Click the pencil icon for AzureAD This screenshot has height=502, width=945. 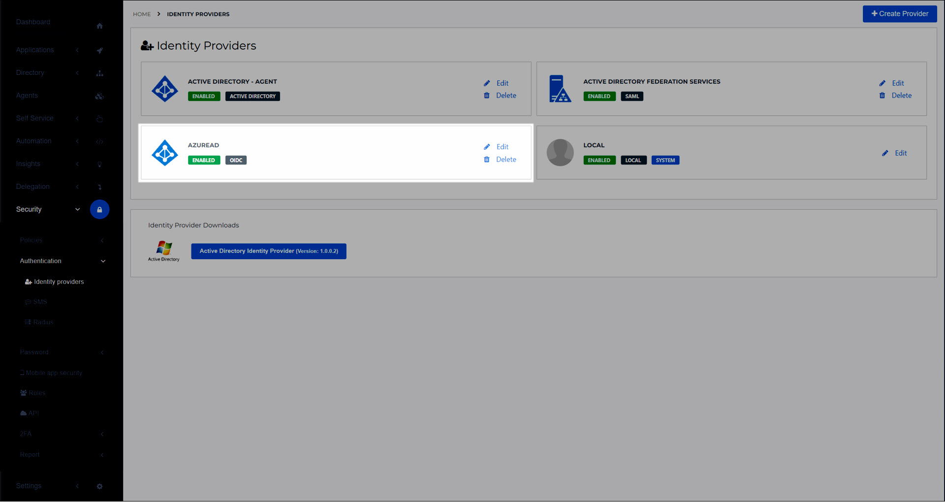pos(487,147)
